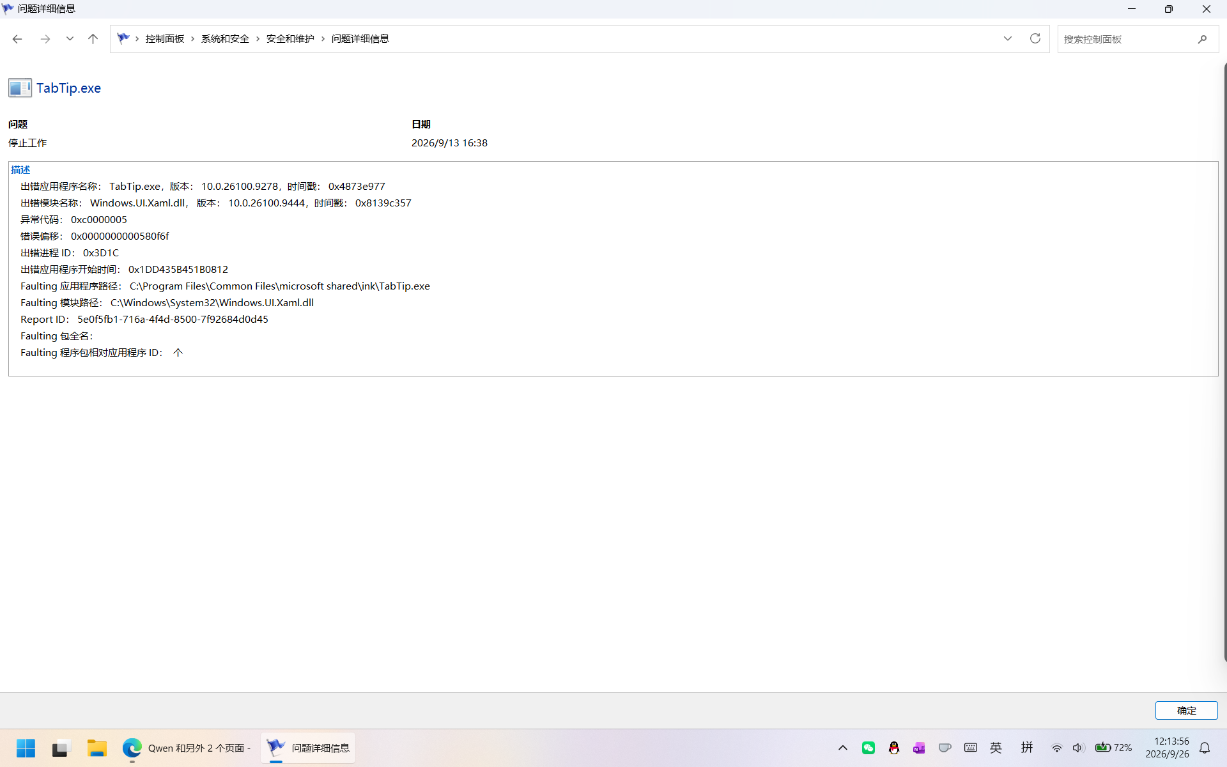This screenshot has width=1227, height=767.
Task: Click the forward navigation arrow
Action: tap(45, 39)
